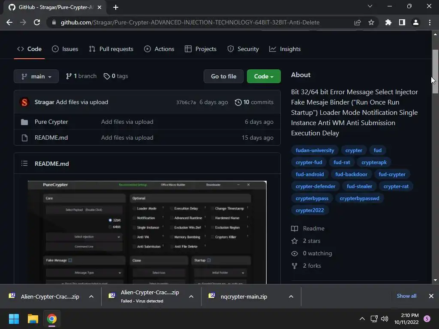The image size is (439, 329).
Task: Click Show all downloads
Action: coord(406,296)
